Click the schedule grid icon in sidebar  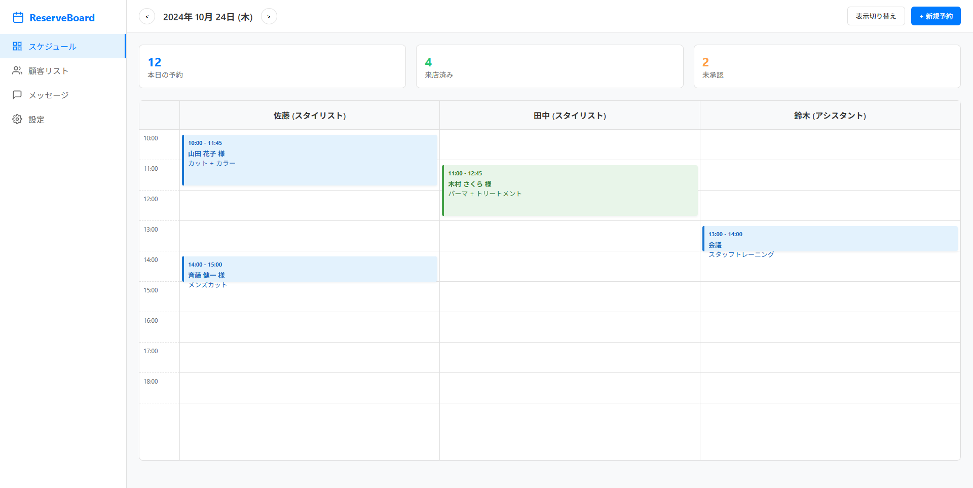pos(17,46)
